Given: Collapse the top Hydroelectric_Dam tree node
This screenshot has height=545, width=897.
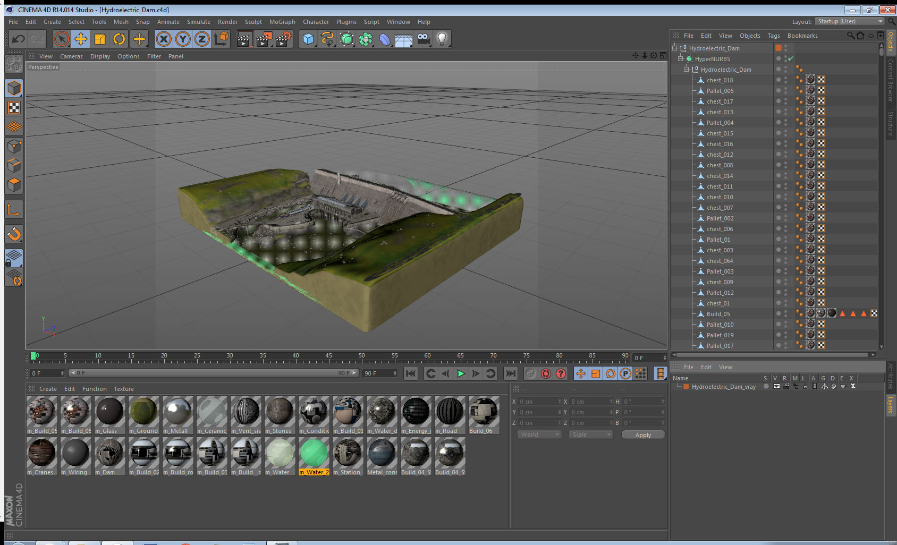Looking at the screenshot, I should click(x=675, y=48).
